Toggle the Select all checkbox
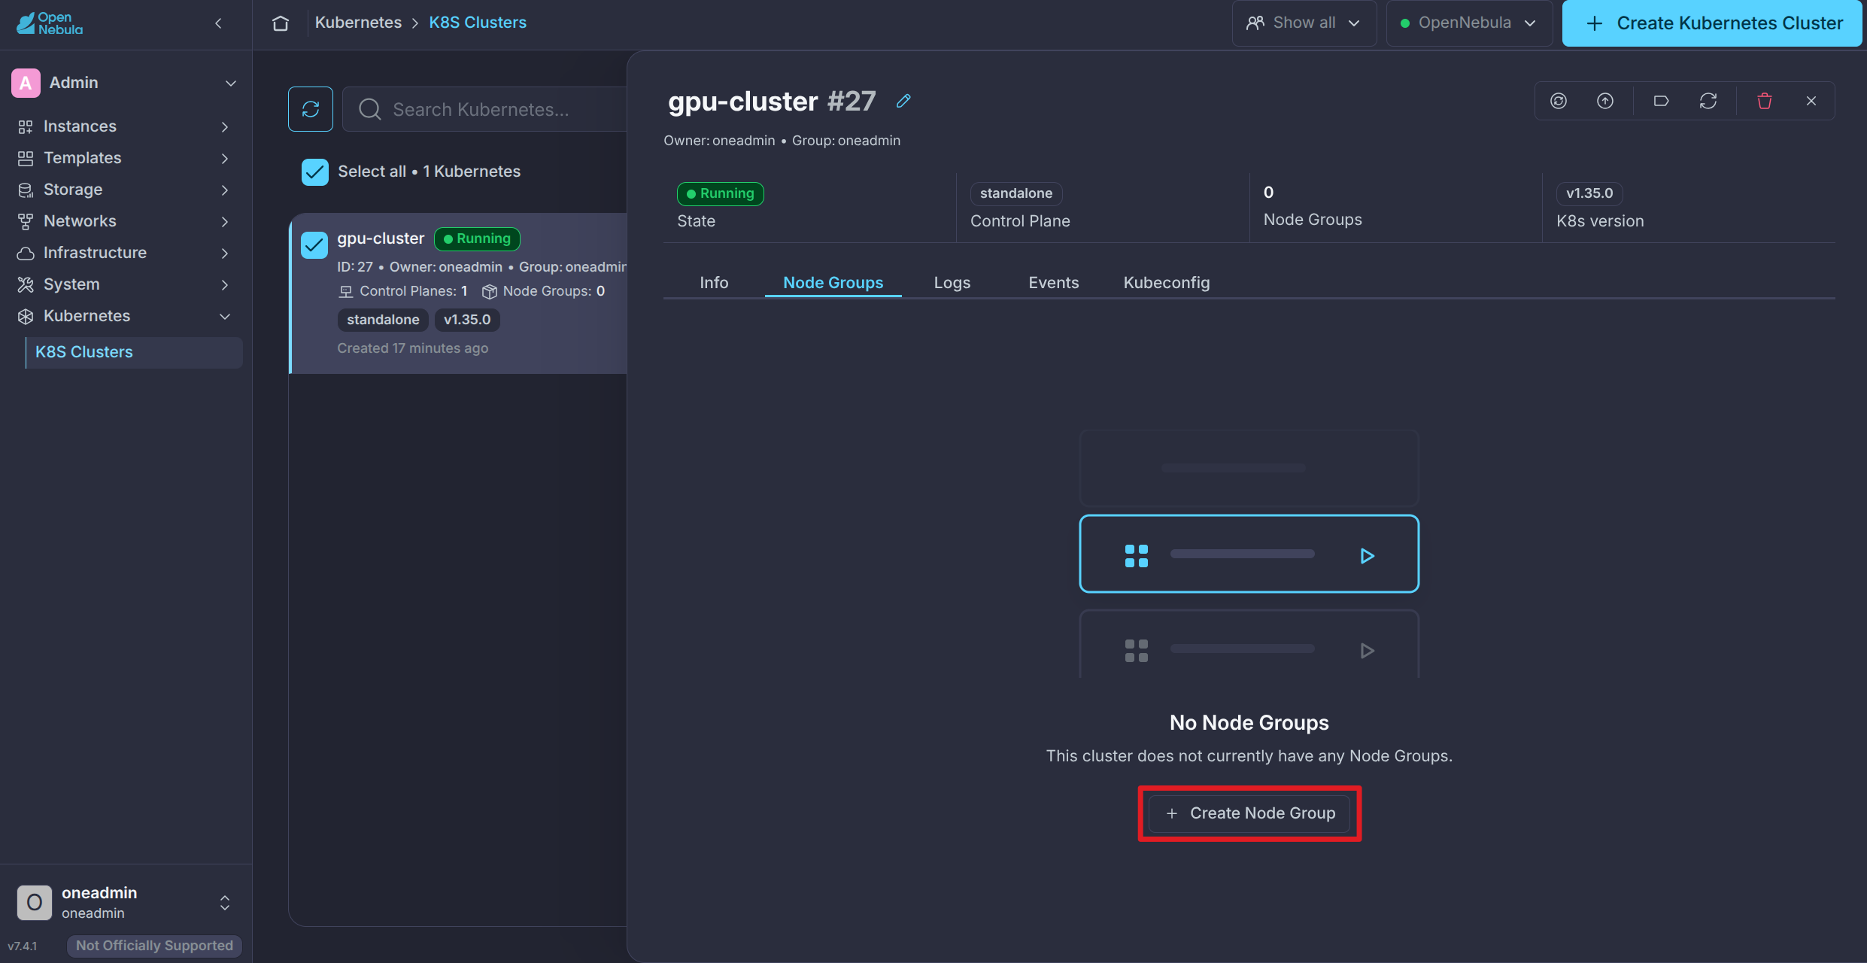The height and width of the screenshot is (963, 1867). coord(315,172)
